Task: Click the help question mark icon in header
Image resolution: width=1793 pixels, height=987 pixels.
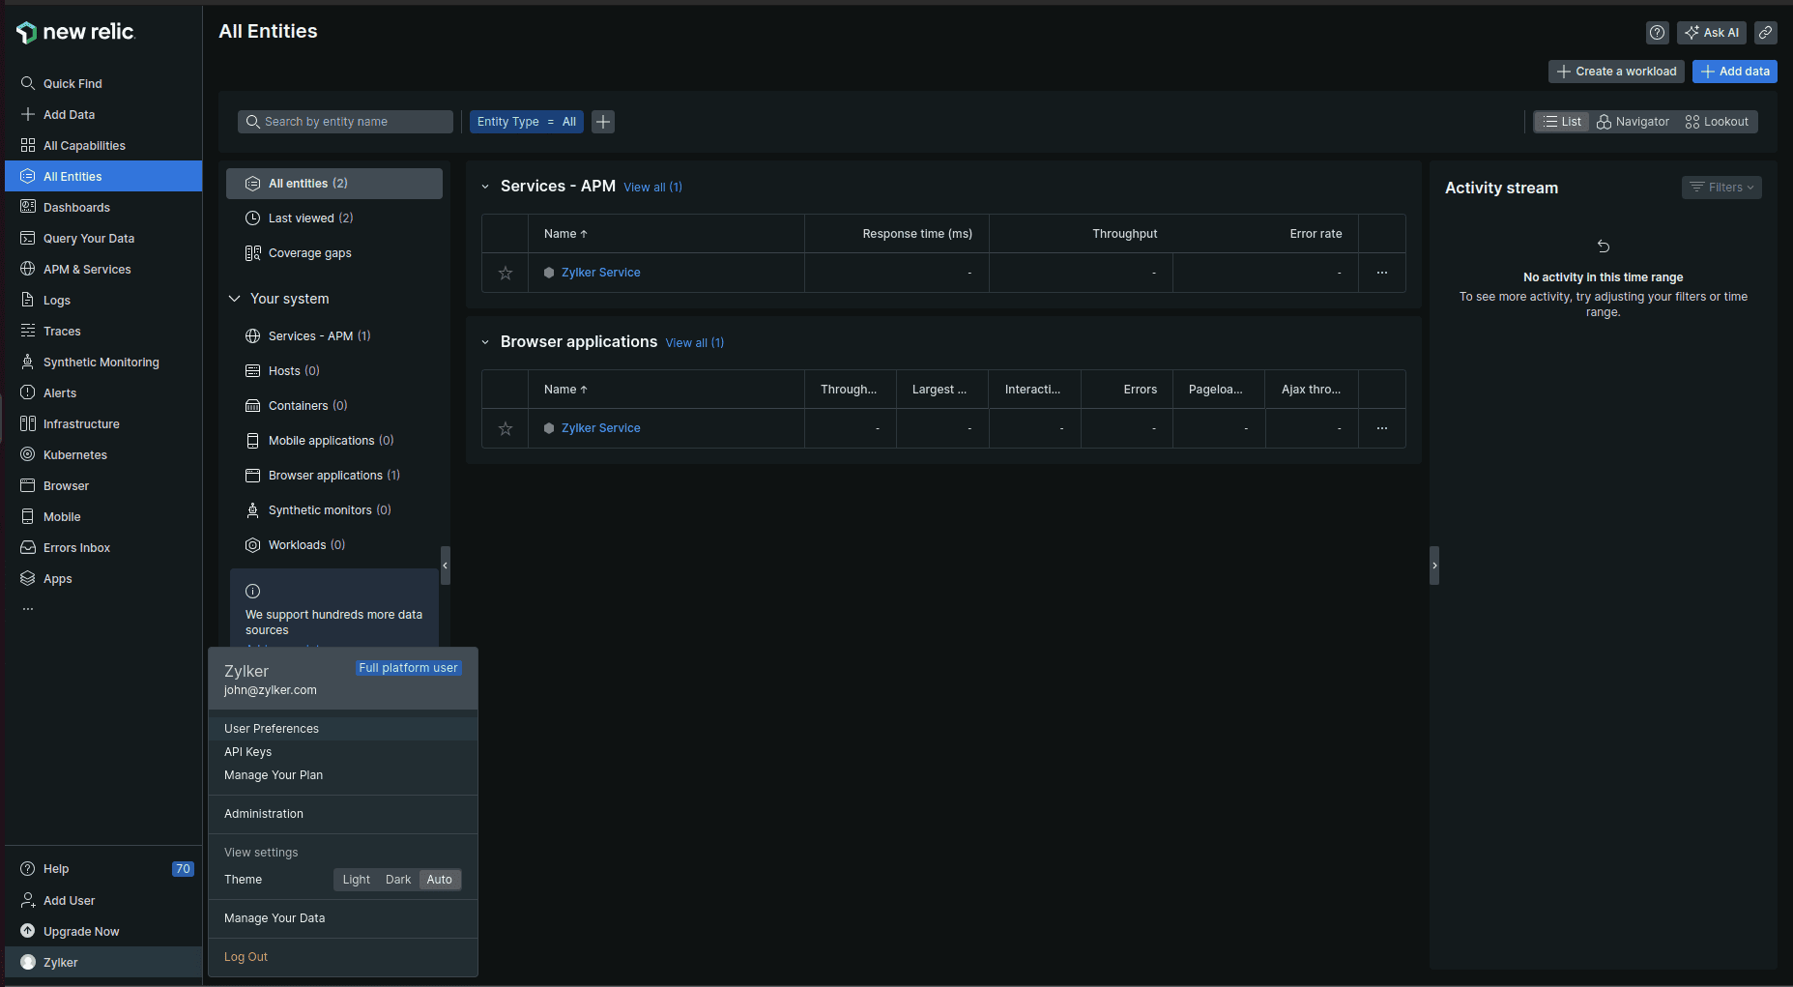Action: pos(1657,33)
